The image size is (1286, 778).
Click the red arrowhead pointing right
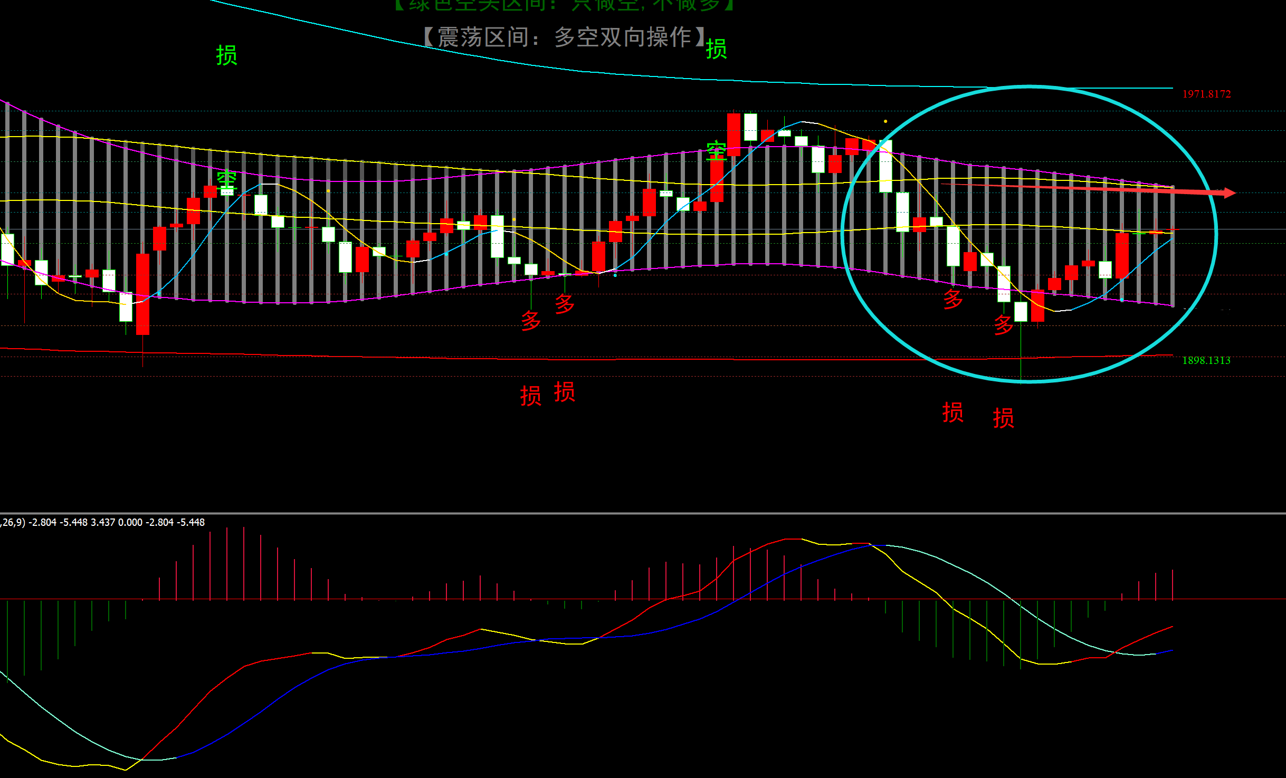point(1230,193)
